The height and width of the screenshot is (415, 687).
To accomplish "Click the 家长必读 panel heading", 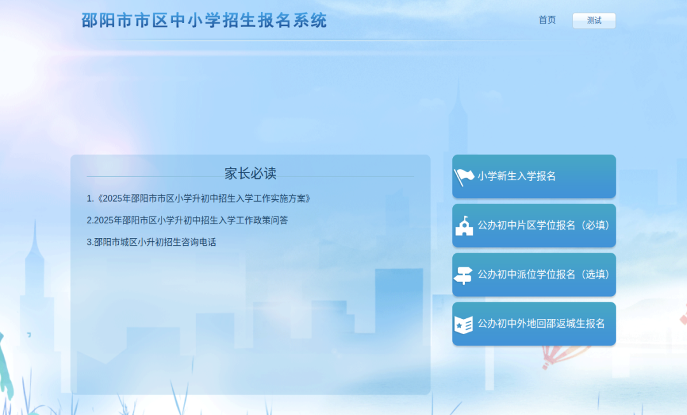I will (250, 174).
